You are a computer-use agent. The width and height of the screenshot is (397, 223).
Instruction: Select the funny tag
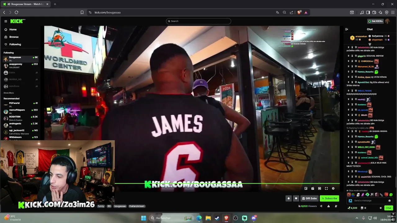101,206
